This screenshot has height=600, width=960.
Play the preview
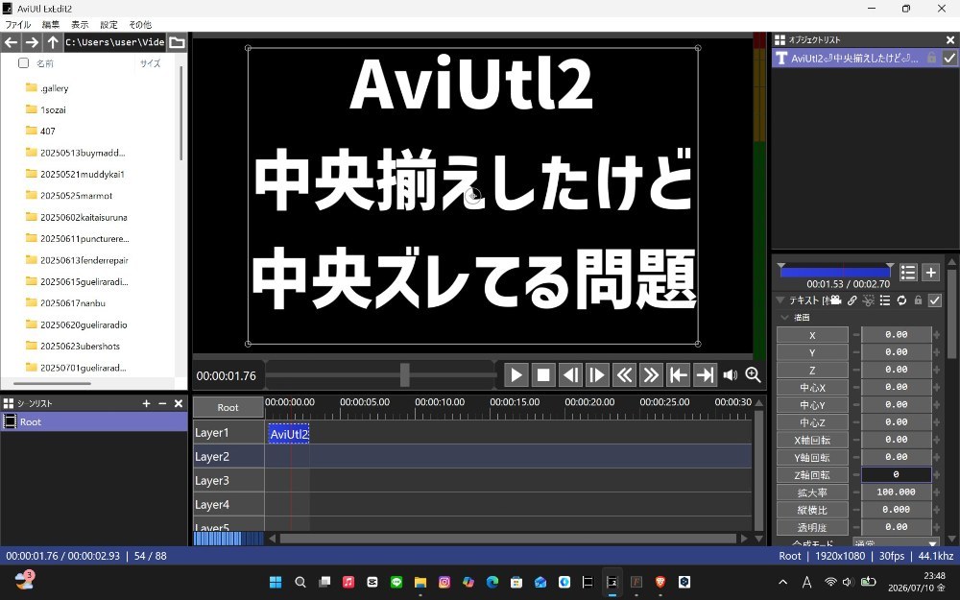(516, 374)
